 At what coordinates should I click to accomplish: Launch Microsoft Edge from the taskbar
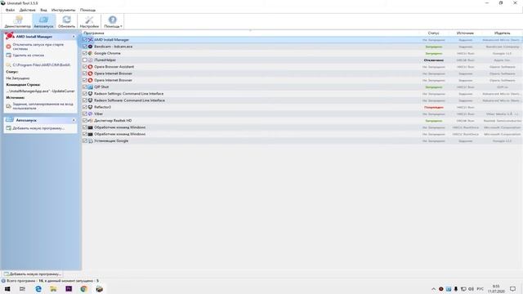[38, 288]
